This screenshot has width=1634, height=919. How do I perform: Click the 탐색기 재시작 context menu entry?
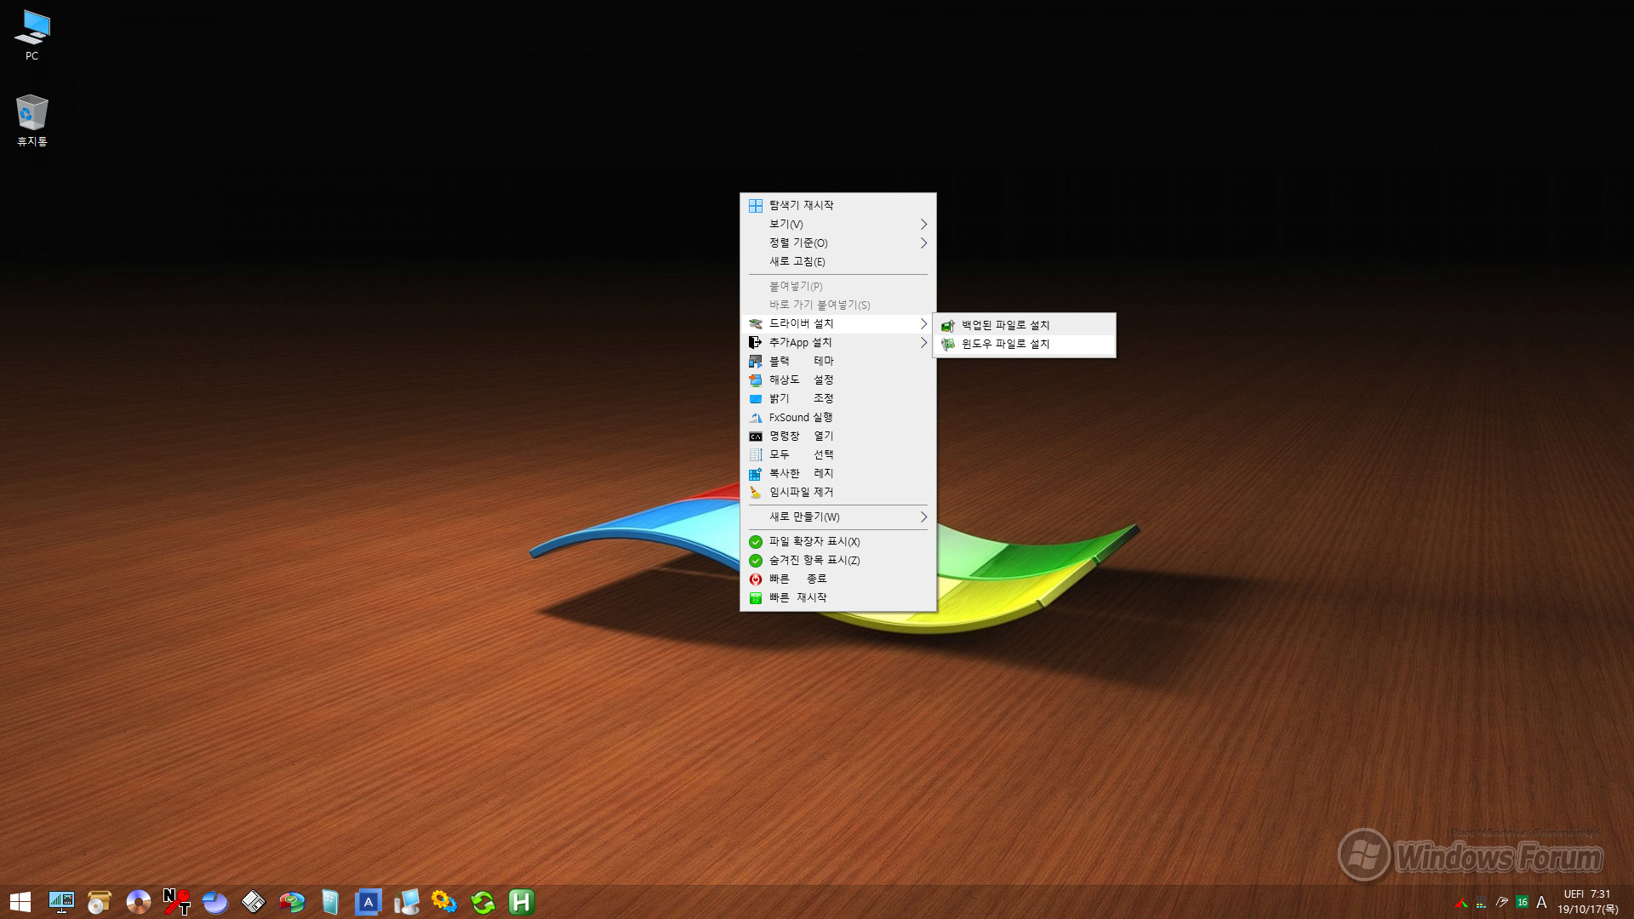[837, 205]
